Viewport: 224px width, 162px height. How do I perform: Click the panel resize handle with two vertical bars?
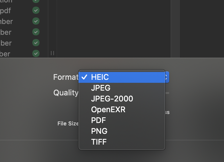tap(52, 53)
